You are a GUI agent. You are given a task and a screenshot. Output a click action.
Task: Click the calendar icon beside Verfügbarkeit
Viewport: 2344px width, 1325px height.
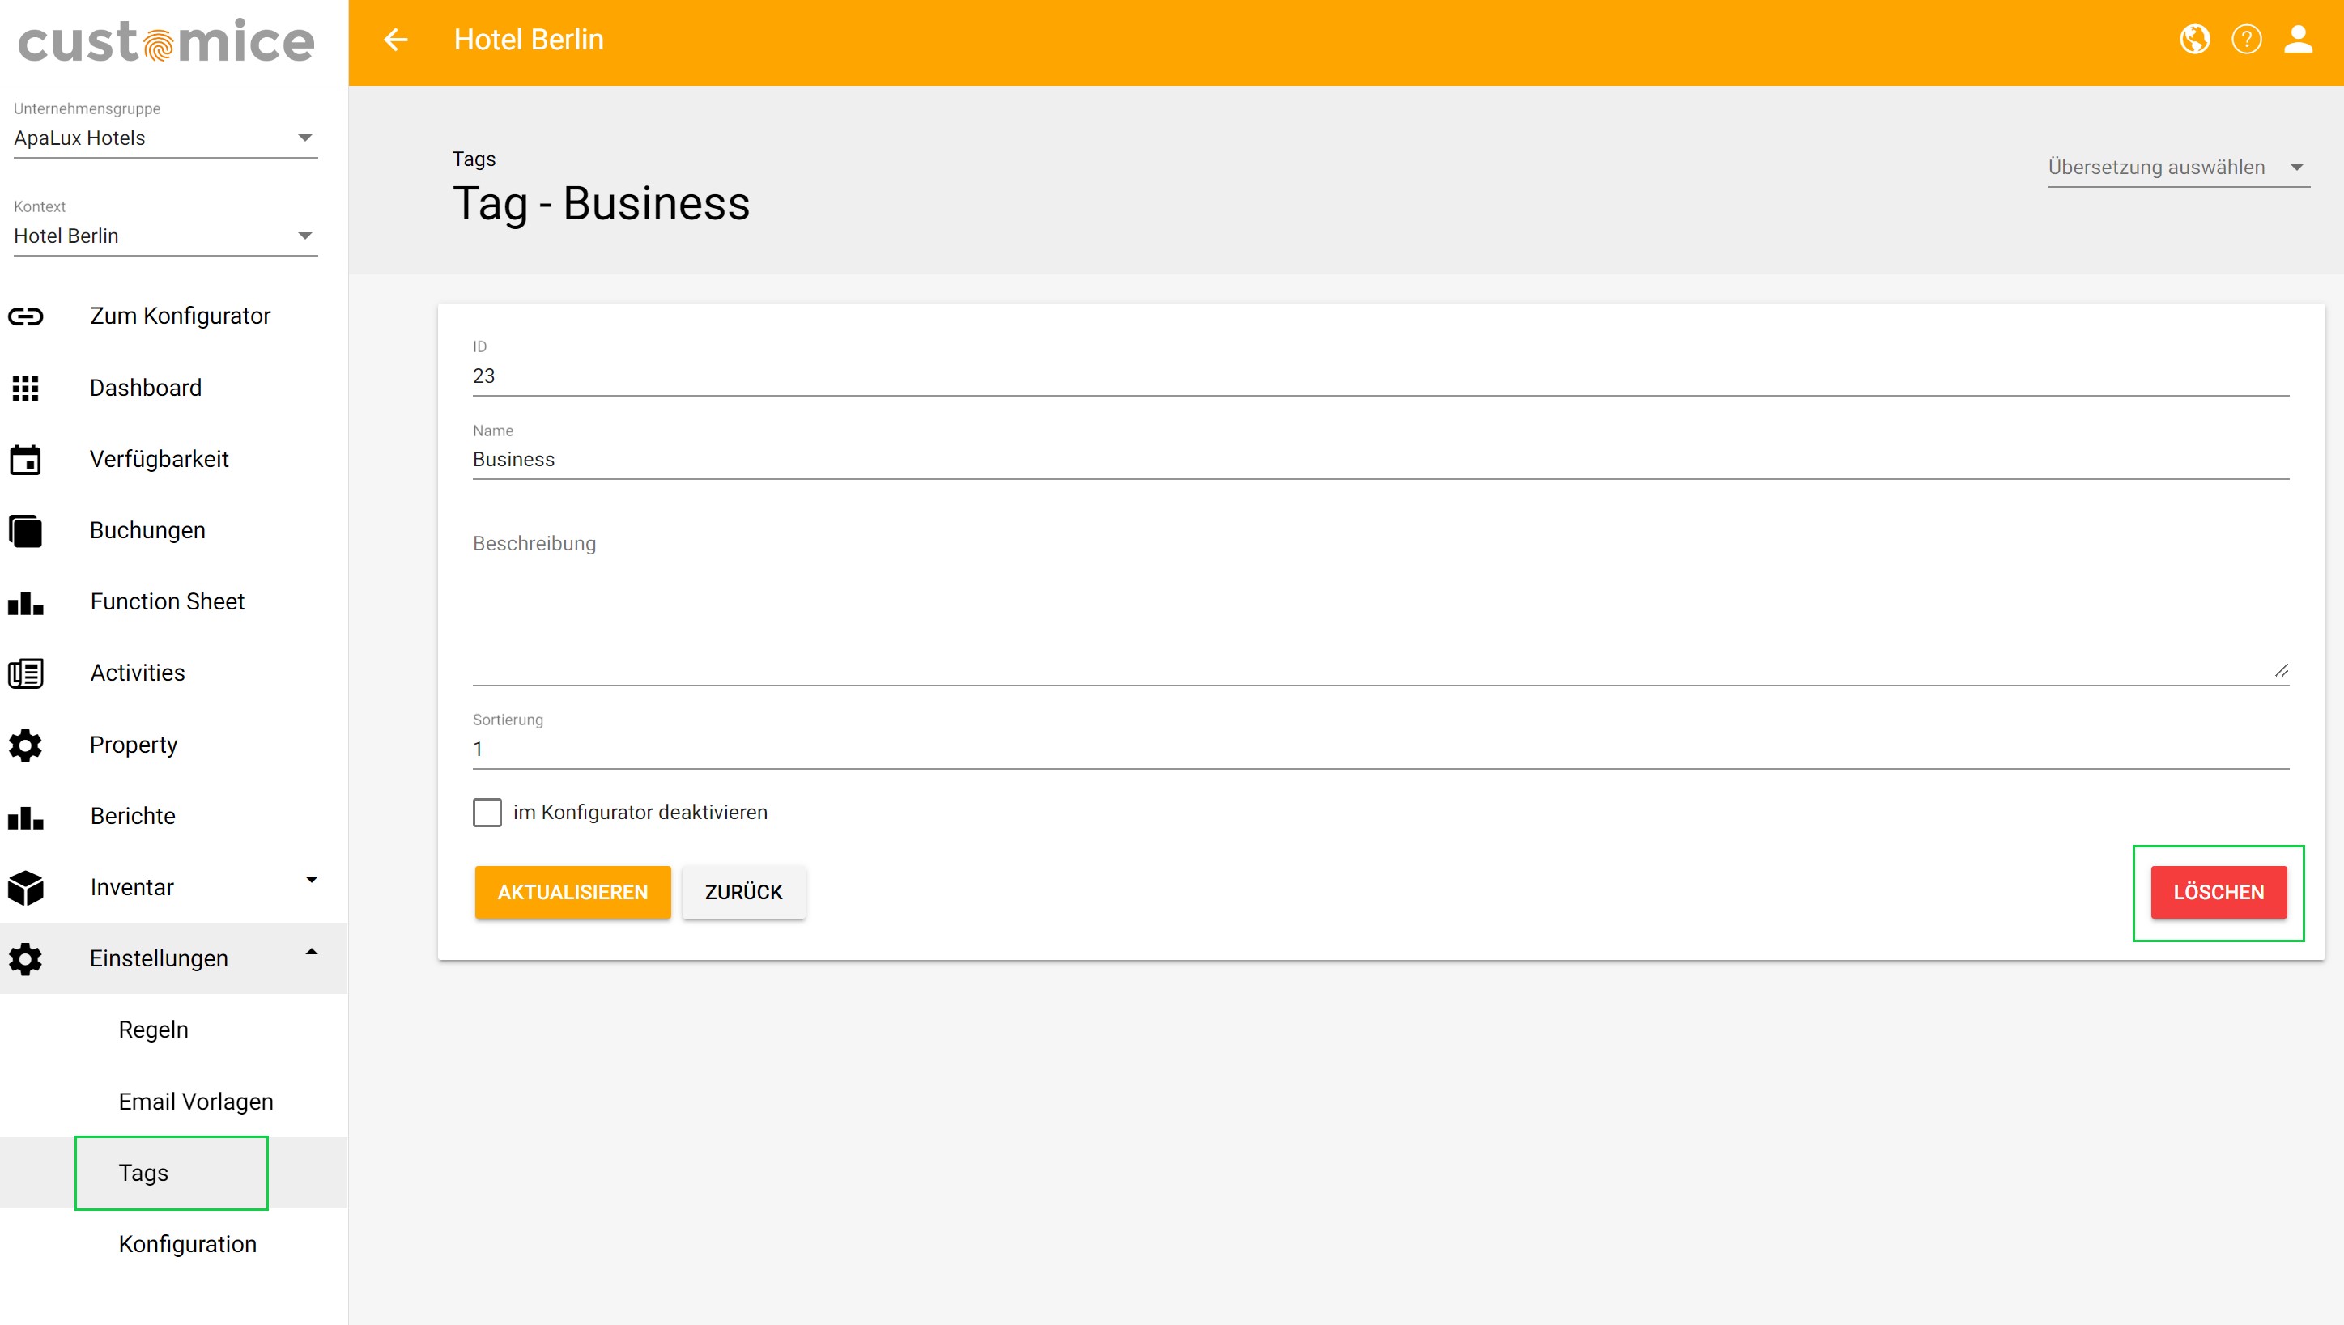coord(25,460)
